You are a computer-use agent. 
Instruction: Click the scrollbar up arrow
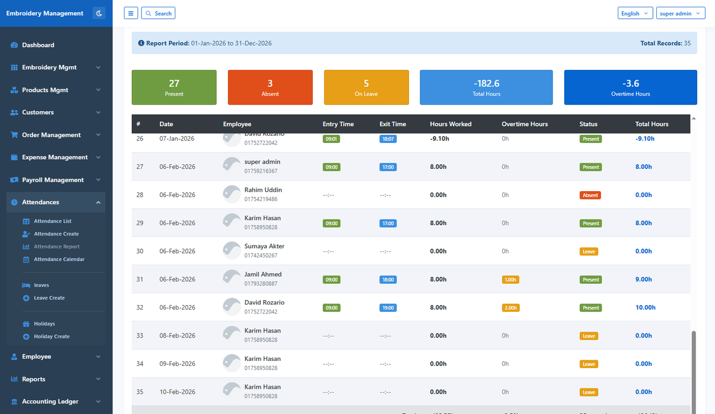(694, 118)
